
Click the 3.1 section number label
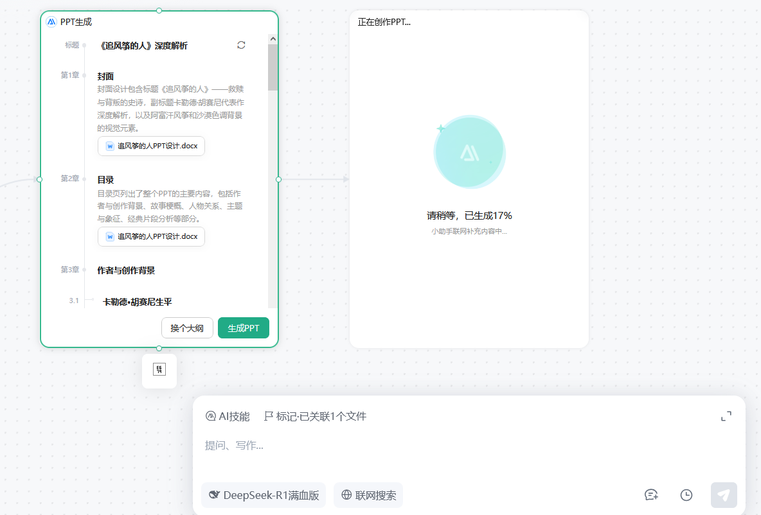tap(74, 301)
